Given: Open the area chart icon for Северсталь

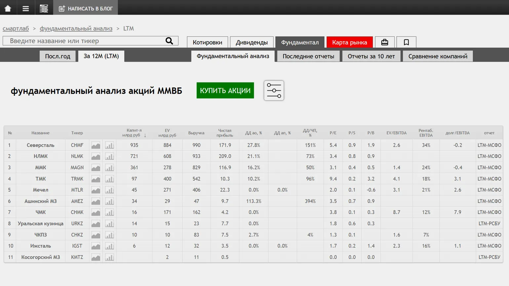Looking at the screenshot, I should point(96,145).
